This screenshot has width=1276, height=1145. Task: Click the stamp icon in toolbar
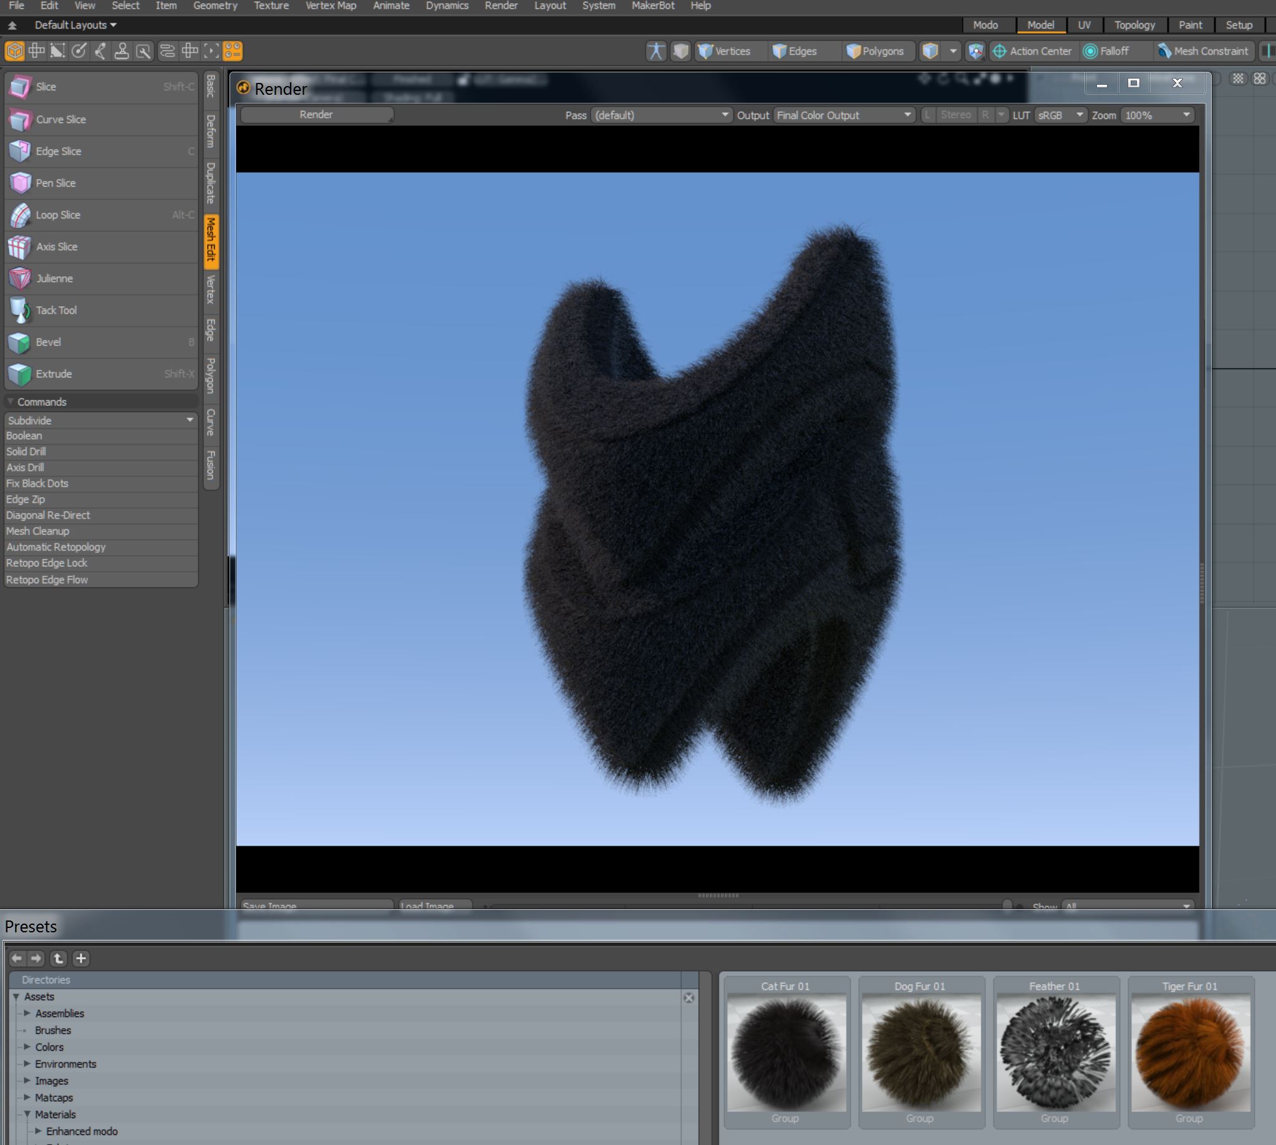pyautogui.click(x=122, y=51)
